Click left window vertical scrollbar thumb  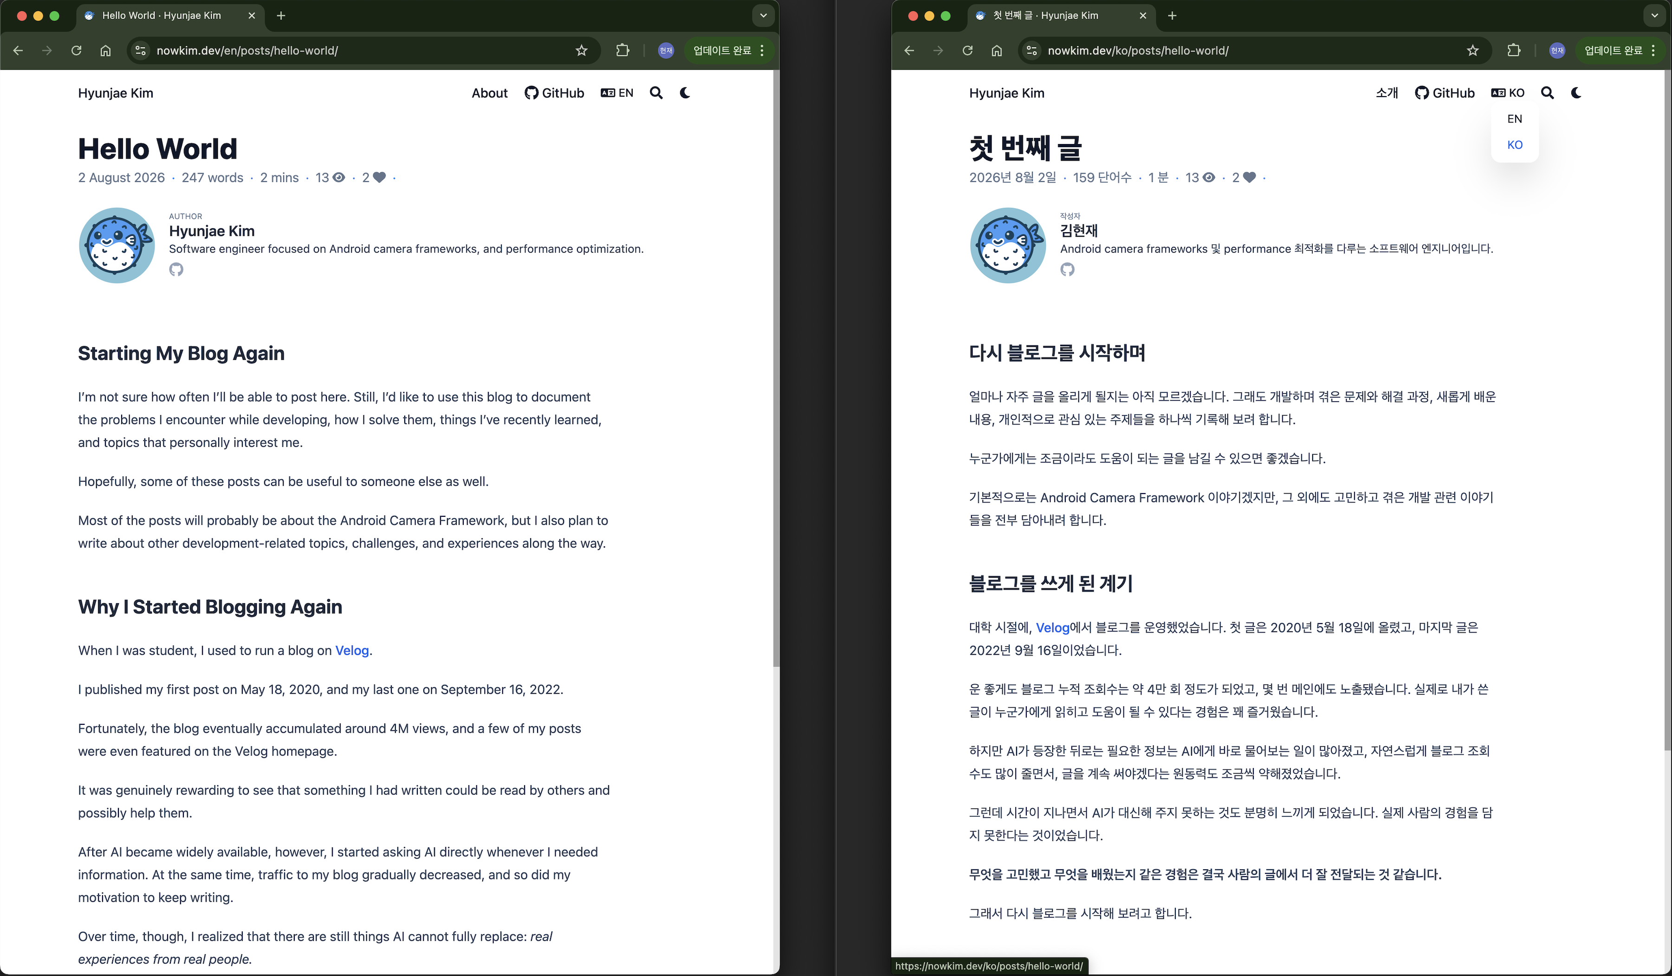coord(776,368)
